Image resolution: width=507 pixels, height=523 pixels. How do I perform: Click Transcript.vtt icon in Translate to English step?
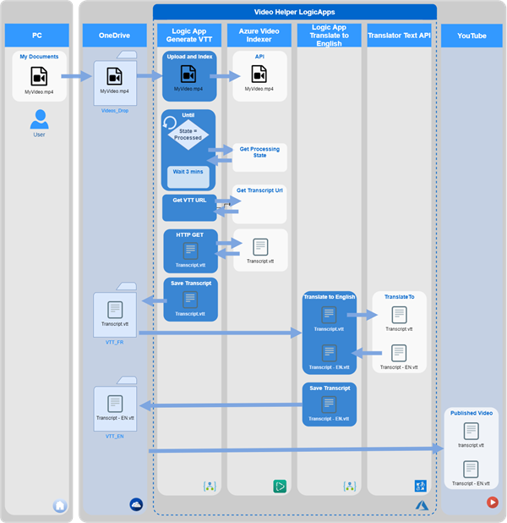click(x=329, y=315)
